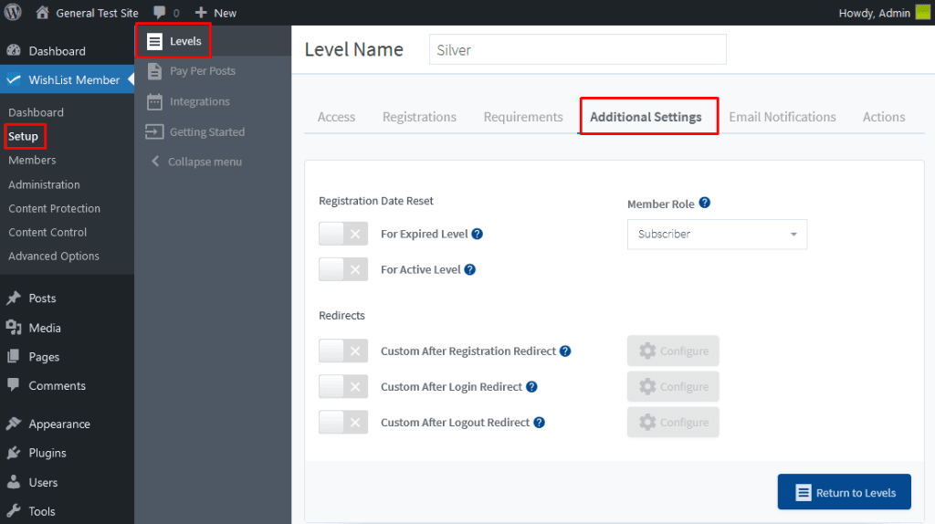Open the Advanced Options submenu link
The image size is (935, 524).
pyautogui.click(x=54, y=256)
